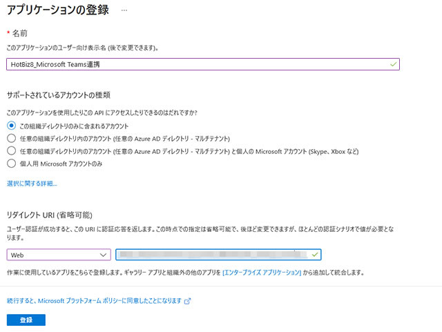
Task: Open the エンタープライズ アプリケーション link
Action: tap(262, 273)
